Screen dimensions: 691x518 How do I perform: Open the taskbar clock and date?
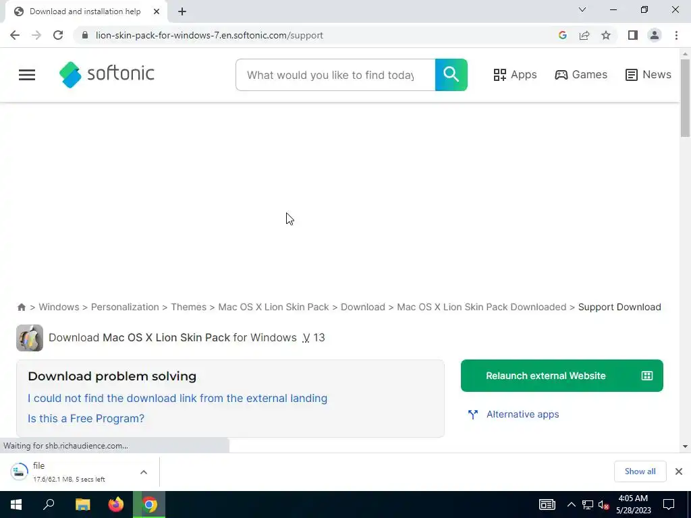[633, 505]
